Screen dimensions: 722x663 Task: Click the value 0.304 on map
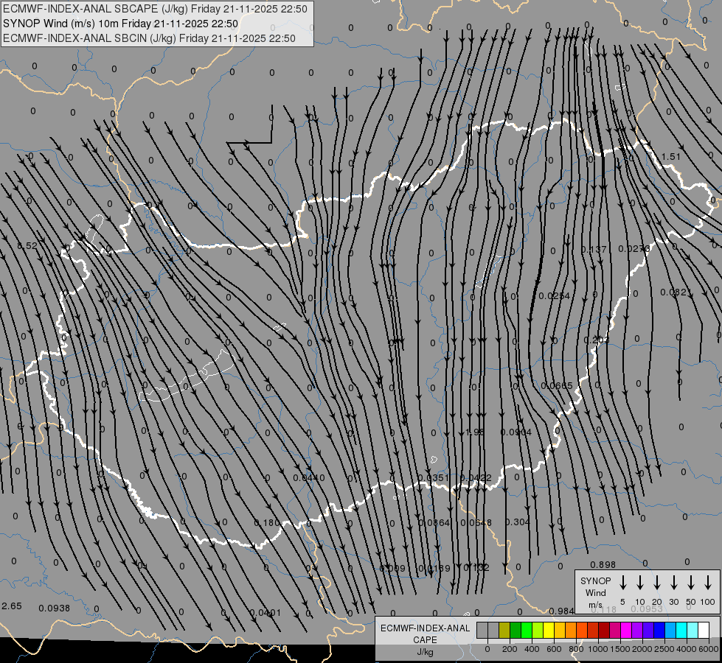tap(517, 522)
